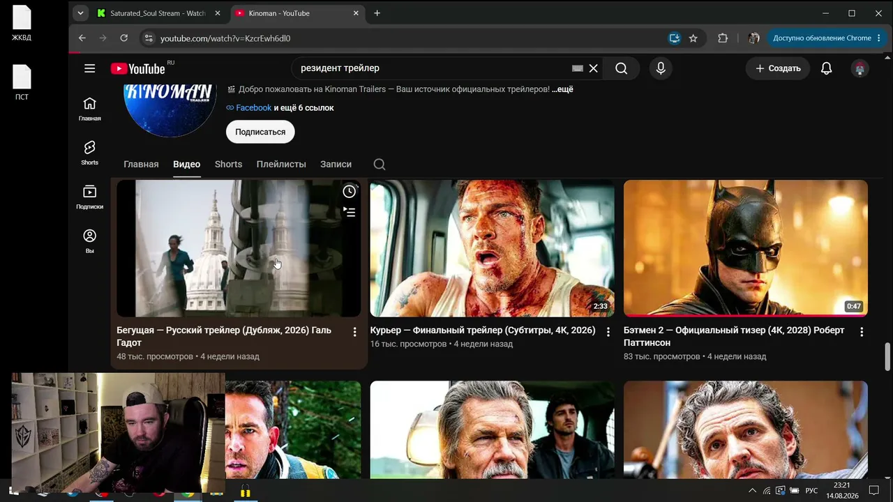This screenshot has height=502, width=893.
Task: Select the Kinoman - YouTube browser tab
Action: point(297,13)
